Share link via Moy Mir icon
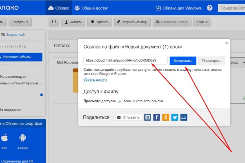 (184, 117)
